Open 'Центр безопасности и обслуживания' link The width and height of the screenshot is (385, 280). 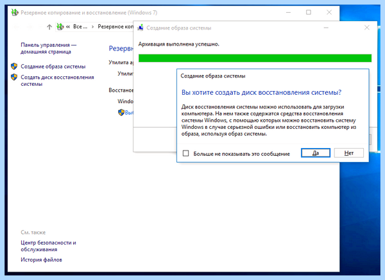[x=48, y=246]
